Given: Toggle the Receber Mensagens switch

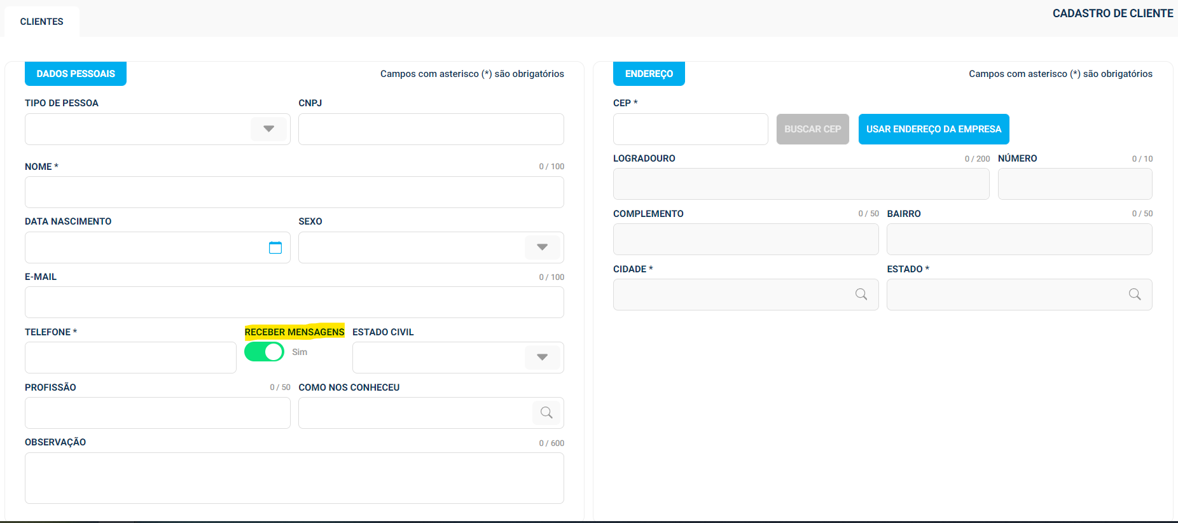Looking at the screenshot, I should coord(264,352).
